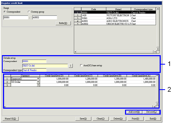Image resolution: width=174 pixels, height=123 pixels.
Task: Click the small lookup button beside TEST Co.ltd
Action: 70,65
